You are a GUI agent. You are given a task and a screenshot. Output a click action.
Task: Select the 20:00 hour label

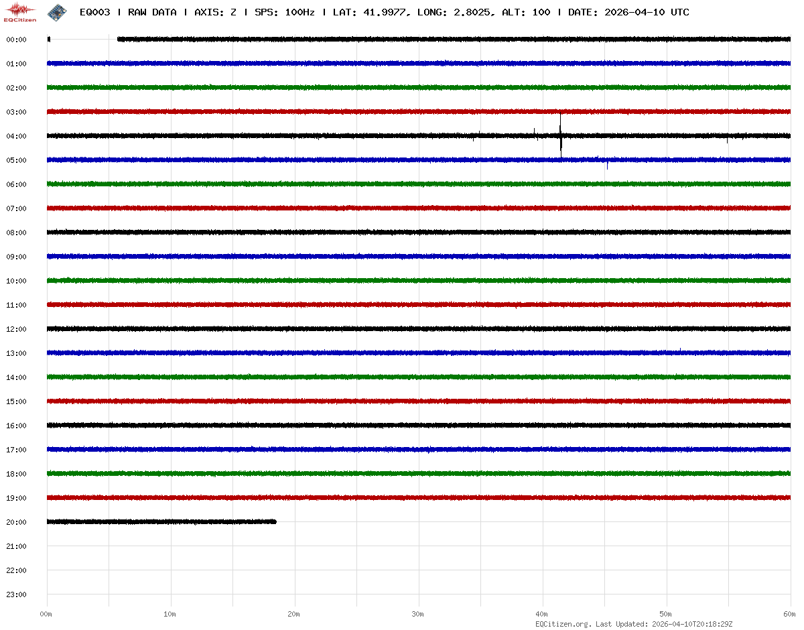(16, 522)
